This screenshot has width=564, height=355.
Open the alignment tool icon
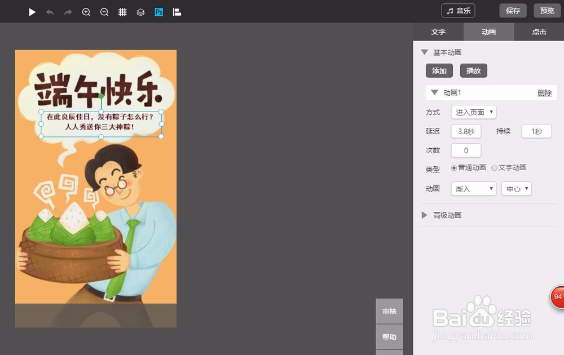click(177, 12)
